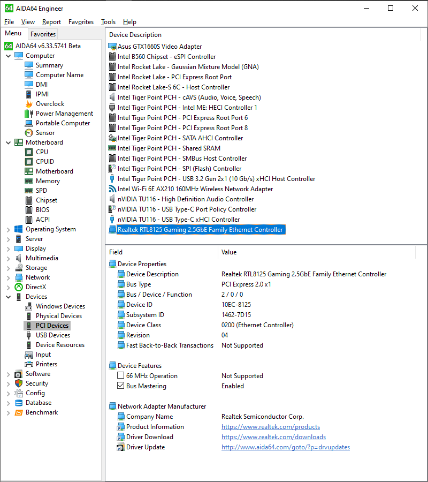The image size is (428, 482).
Task: Collapse the Devices tree node
Action: coord(9,297)
